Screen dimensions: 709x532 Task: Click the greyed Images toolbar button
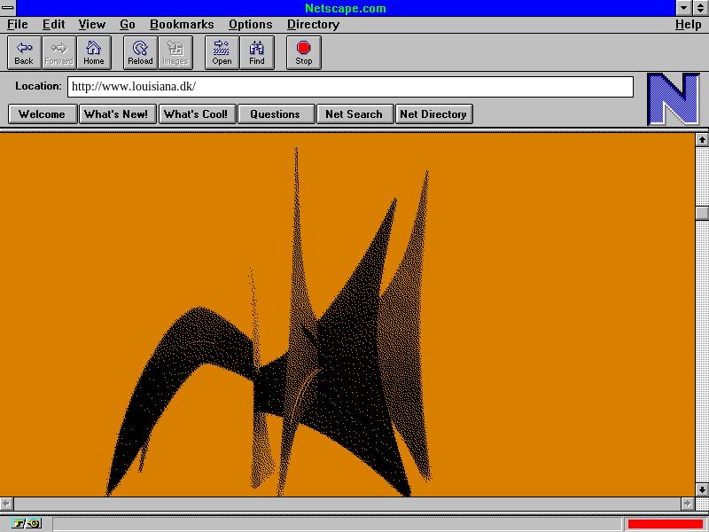(x=175, y=53)
